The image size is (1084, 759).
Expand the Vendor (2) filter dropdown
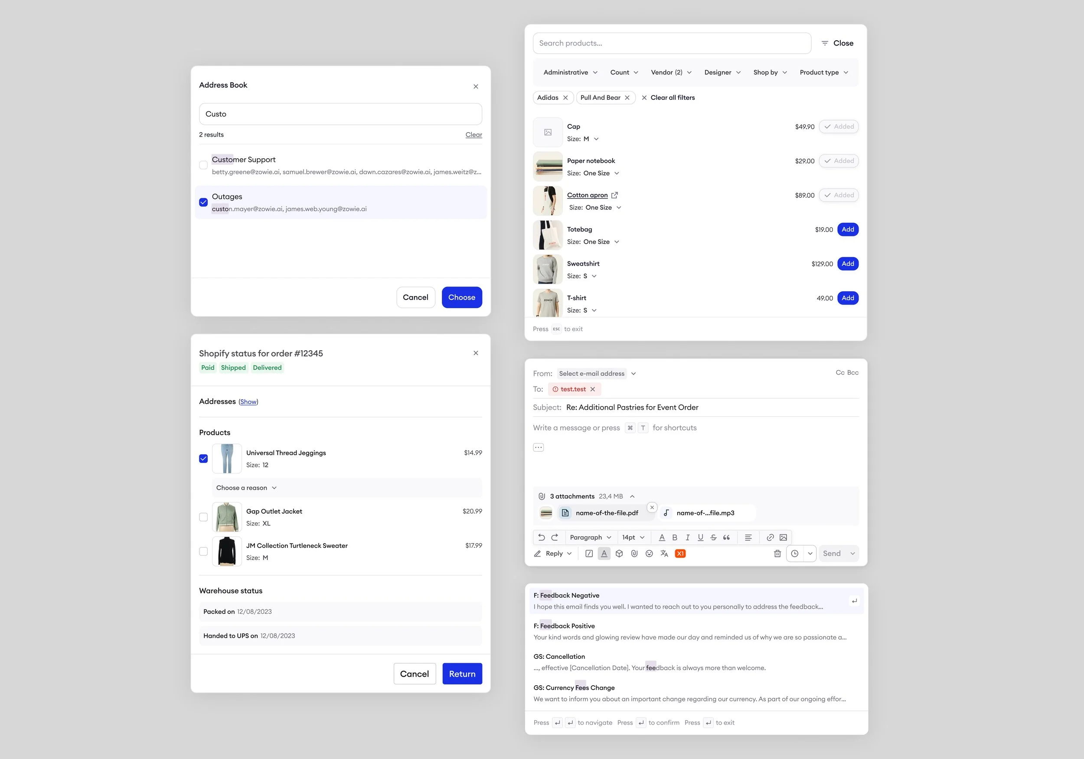point(671,72)
